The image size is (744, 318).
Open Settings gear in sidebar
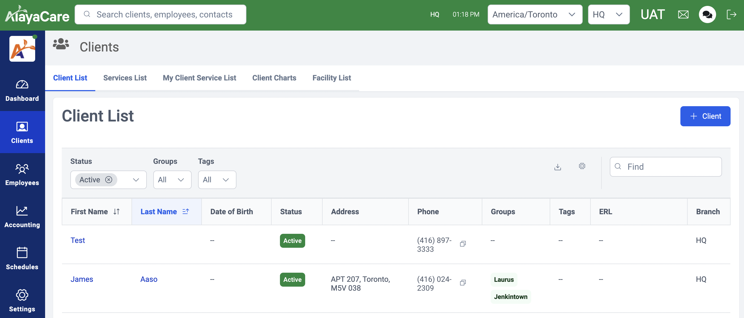[x=22, y=300]
